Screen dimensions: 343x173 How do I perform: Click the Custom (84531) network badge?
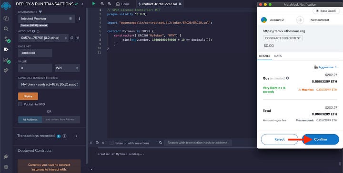pyautogui.click(x=34, y=26)
